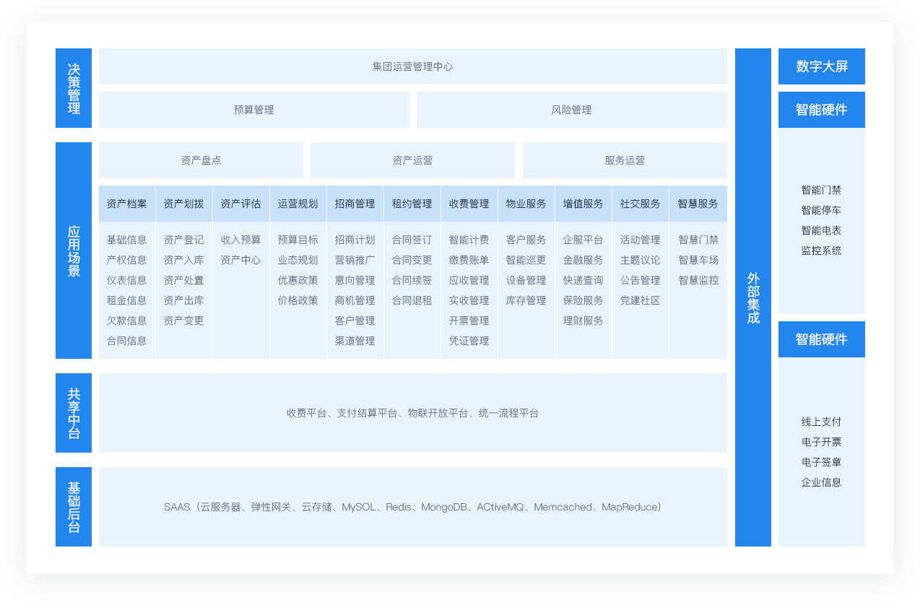Click the 招商管理 column header
Viewport: 920px width, 605px height.
[355, 204]
